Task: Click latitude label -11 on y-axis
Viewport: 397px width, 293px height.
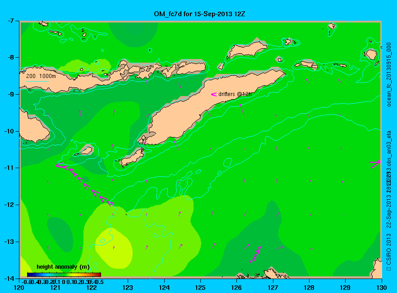Action: click(10, 168)
